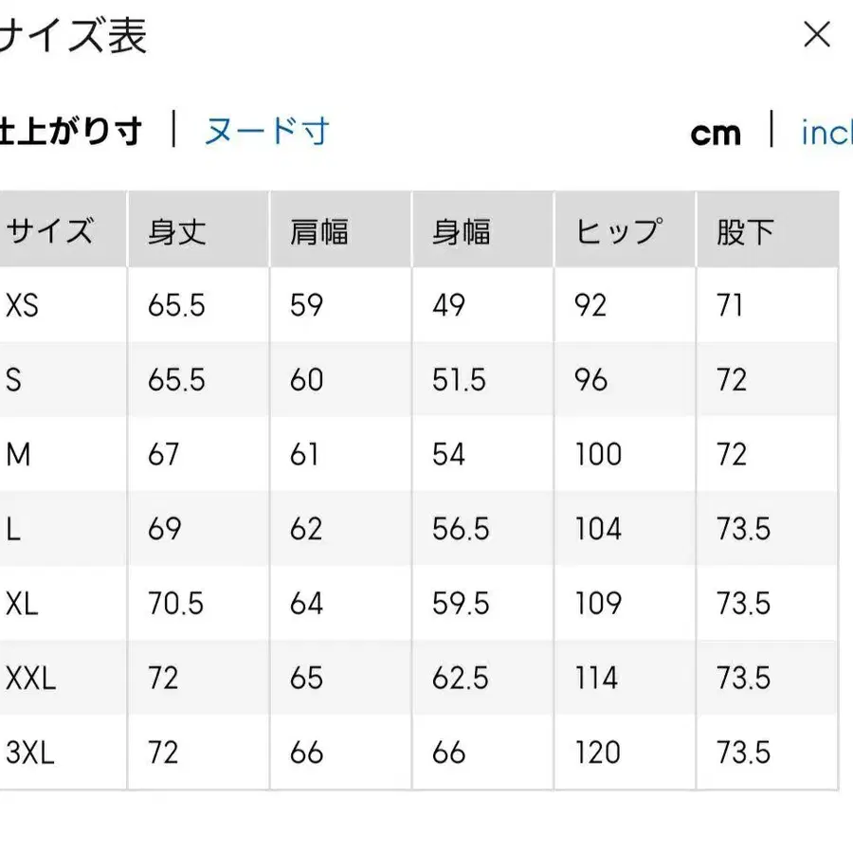Switch to ヌード寸 measurements
Image resolution: width=853 pixels, height=853 pixels.
(266, 133)
